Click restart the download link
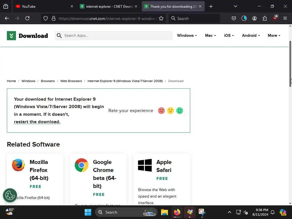292x219 pixels. pyautogui.click(x=37, y=121)
